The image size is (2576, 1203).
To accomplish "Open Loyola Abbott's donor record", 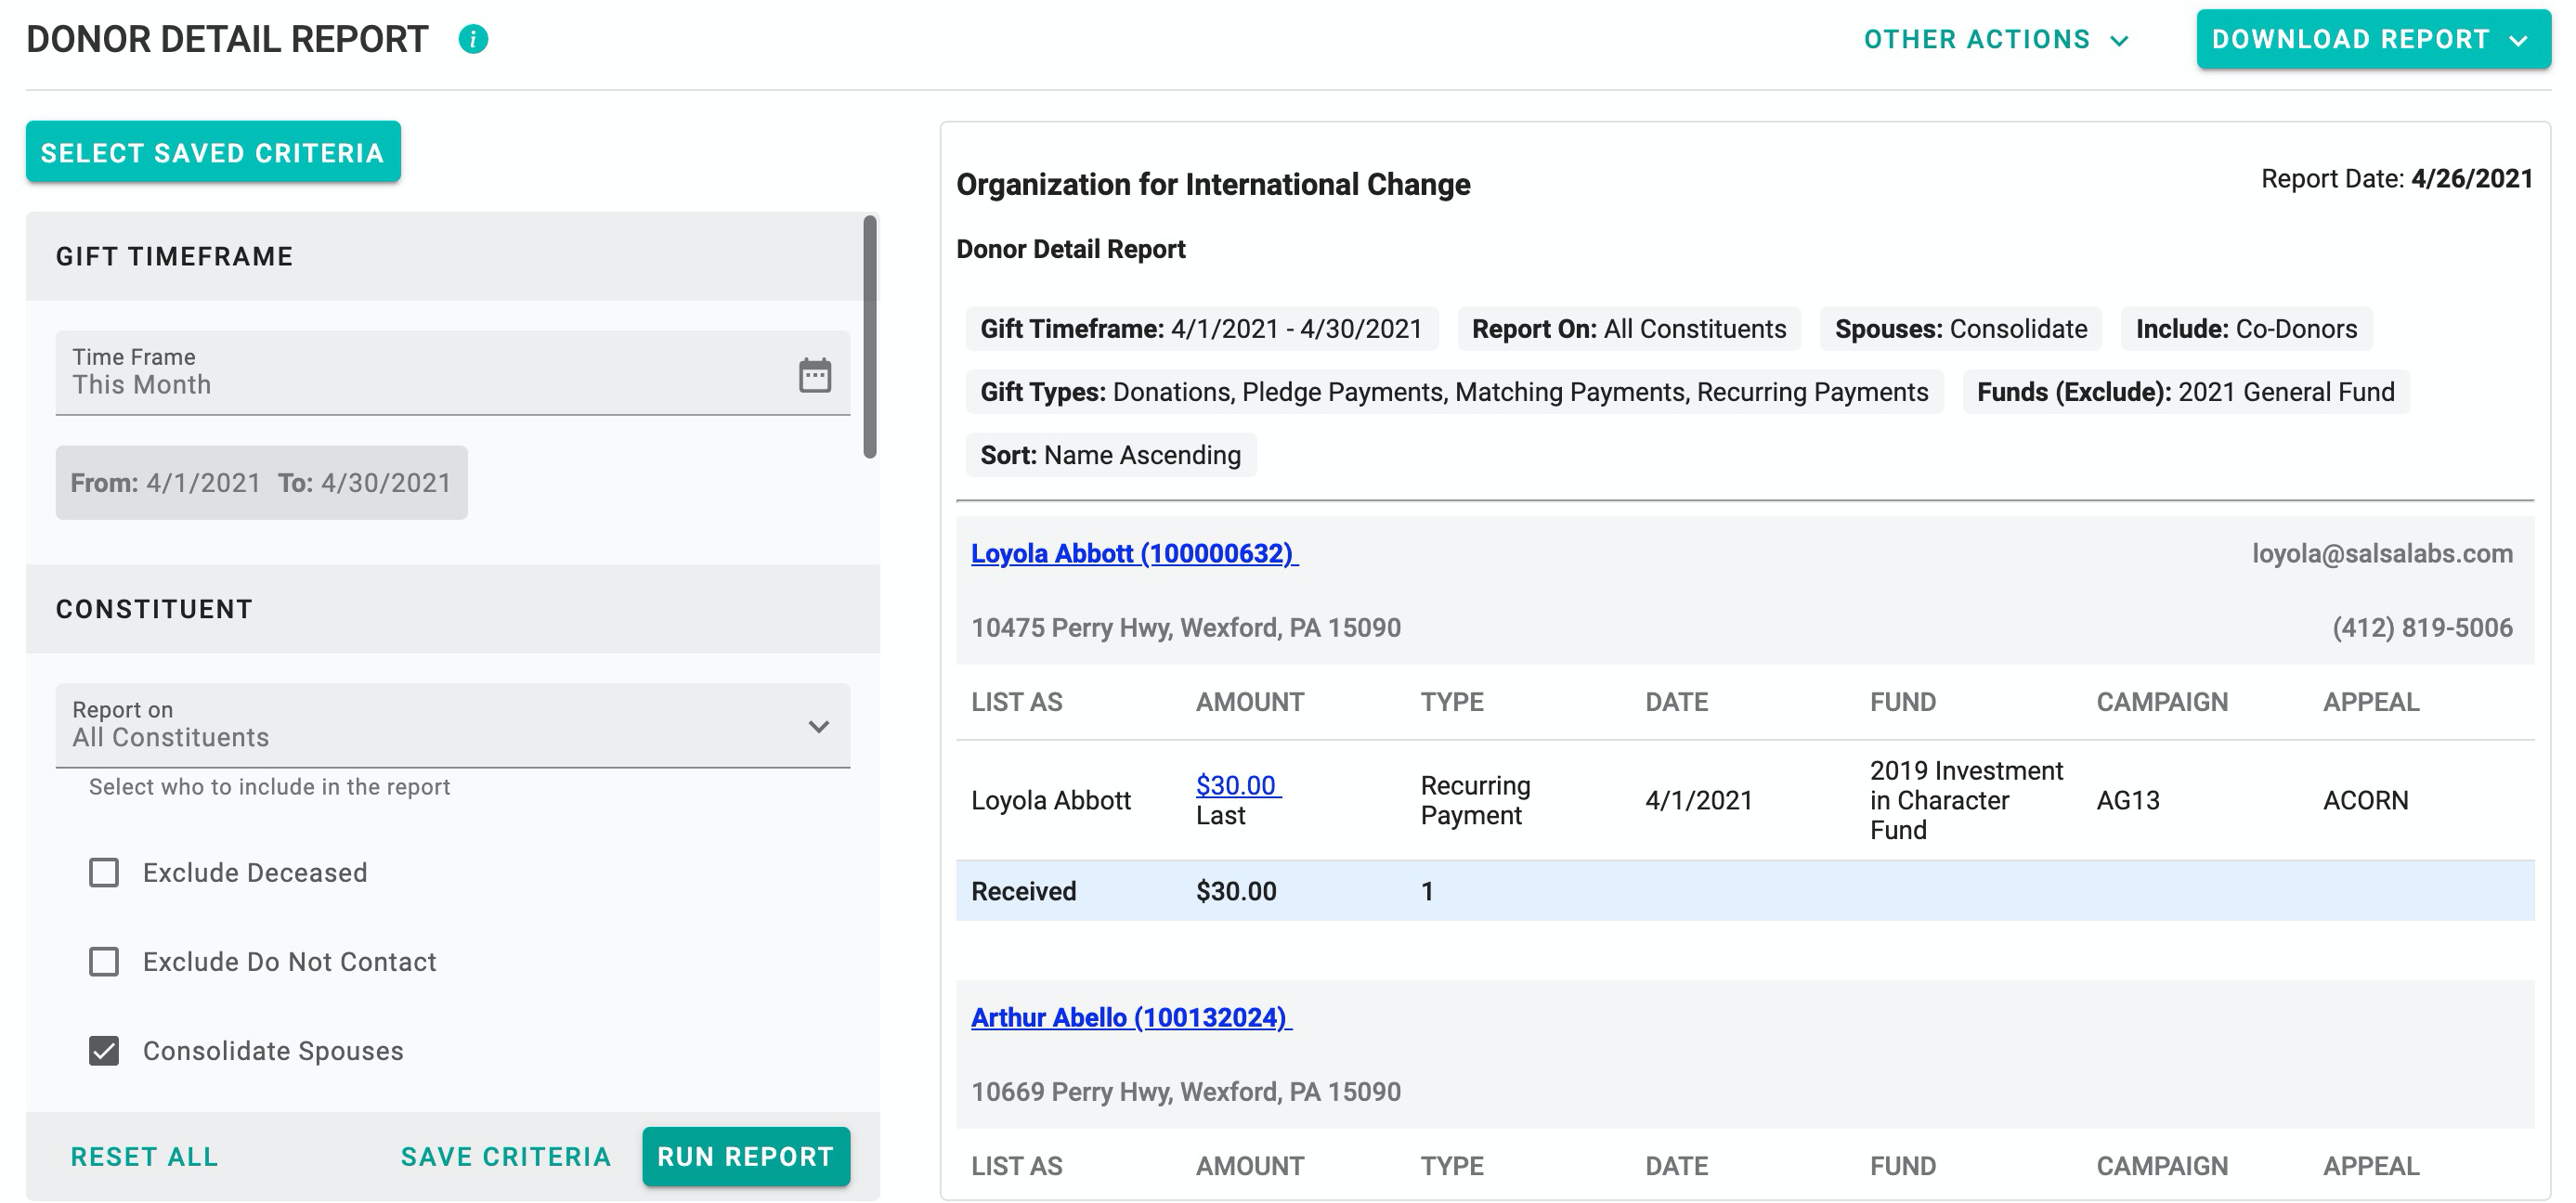I will 1133,553.
